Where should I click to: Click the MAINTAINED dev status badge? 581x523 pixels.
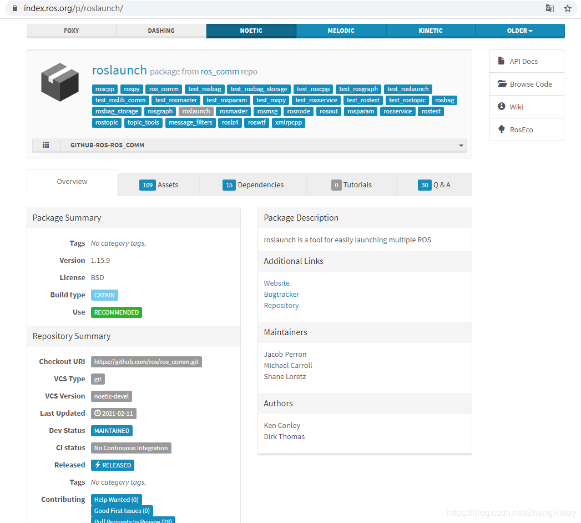112,431
